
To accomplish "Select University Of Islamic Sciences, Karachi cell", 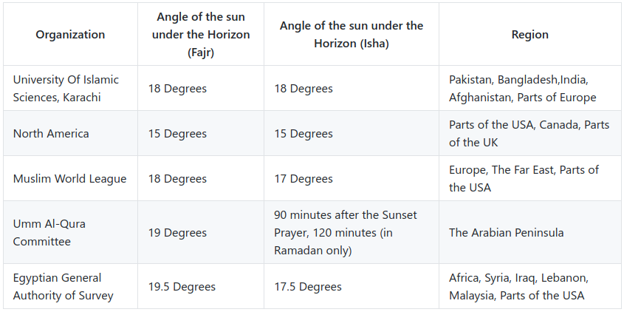I will 70,88.
